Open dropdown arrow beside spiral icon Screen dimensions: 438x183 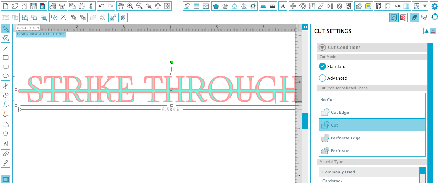(425, 6)
